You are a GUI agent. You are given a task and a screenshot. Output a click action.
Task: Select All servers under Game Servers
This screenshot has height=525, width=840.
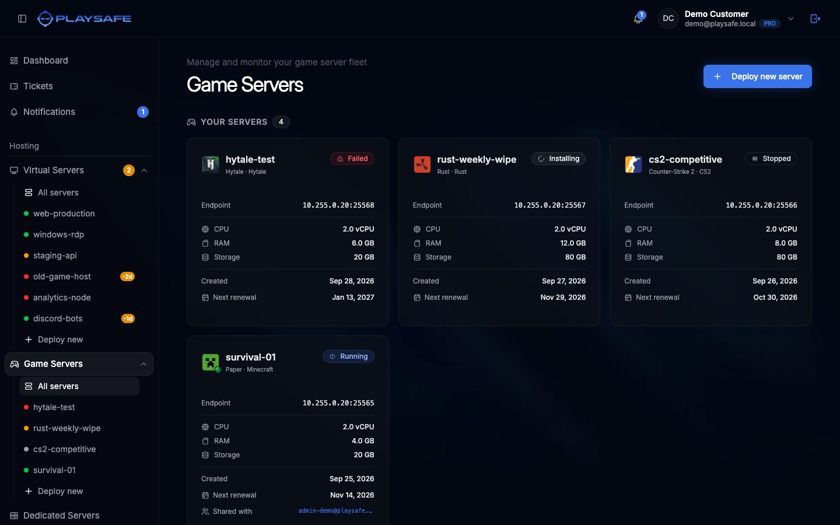pyautogui.click(x=79, y=386)
